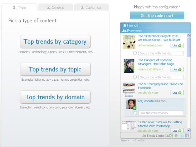This screenshot has height=147, width=196.
Task: Click the Google Buzz icon in footer
Action: click(177, 135)
